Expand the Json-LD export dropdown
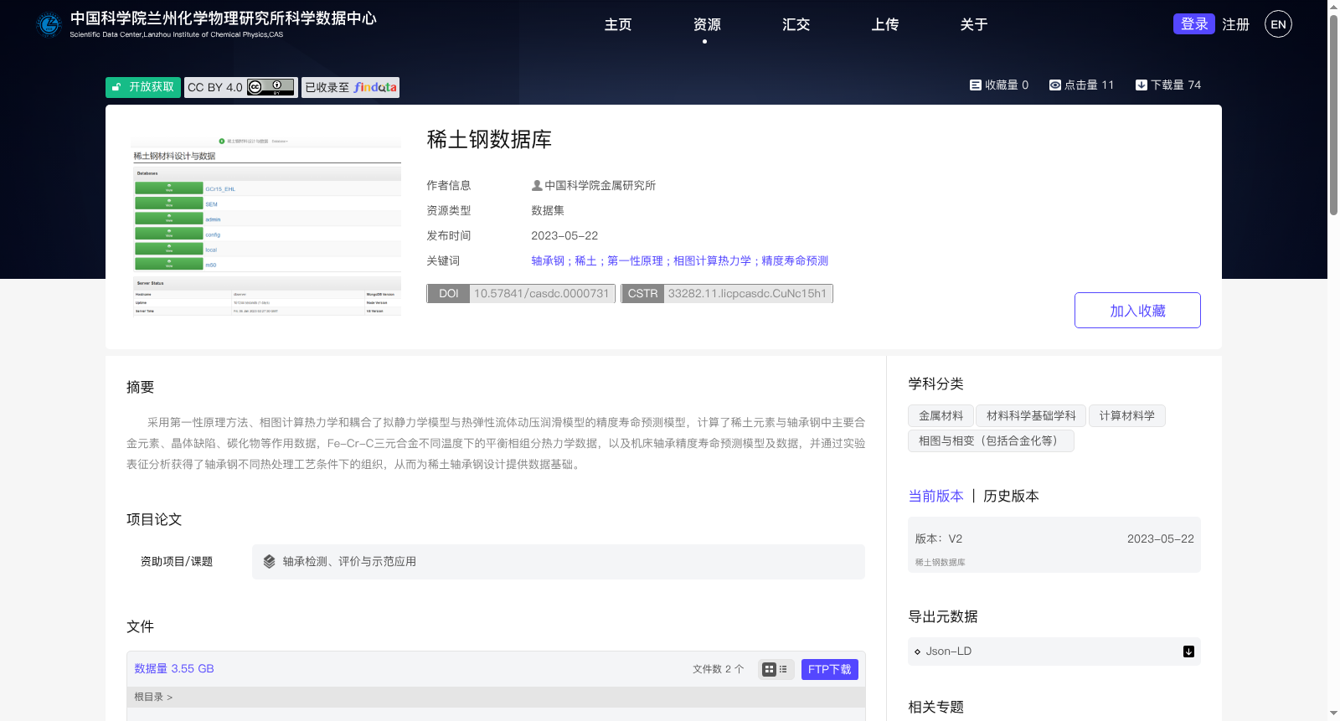This screenshot has height=721, width=1340. (1054, 651)
